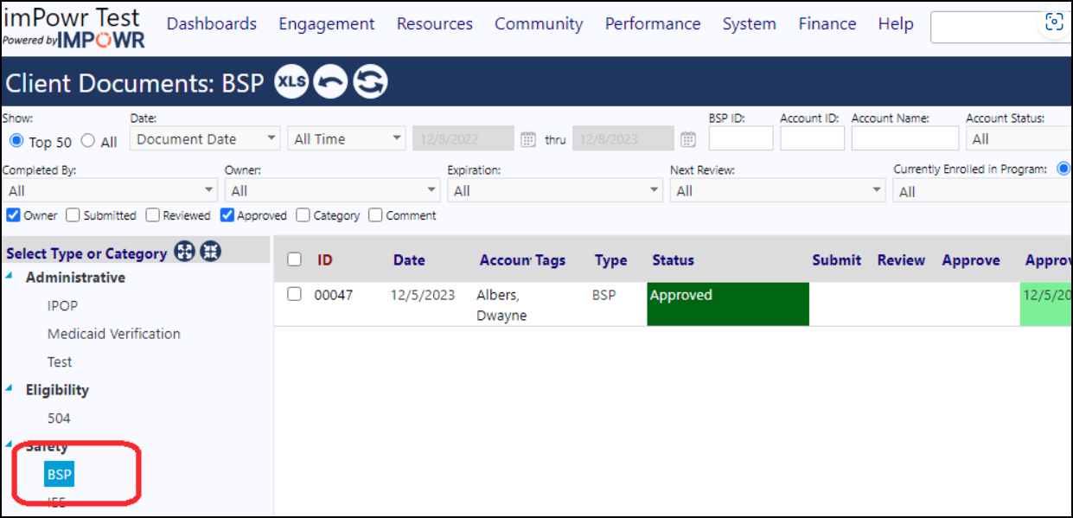Enable the Submitted checkbox

pos(73,214)
